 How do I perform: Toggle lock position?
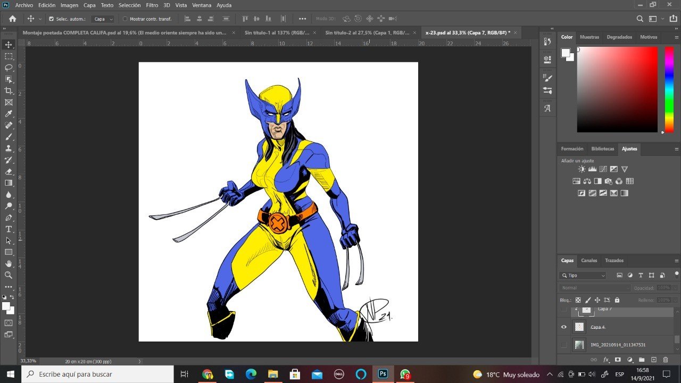click(x=597, y=300)
